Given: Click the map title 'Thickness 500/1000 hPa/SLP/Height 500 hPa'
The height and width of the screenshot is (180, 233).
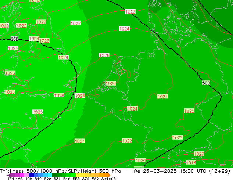Looking at the screenshot, I should tap(60, 171).
